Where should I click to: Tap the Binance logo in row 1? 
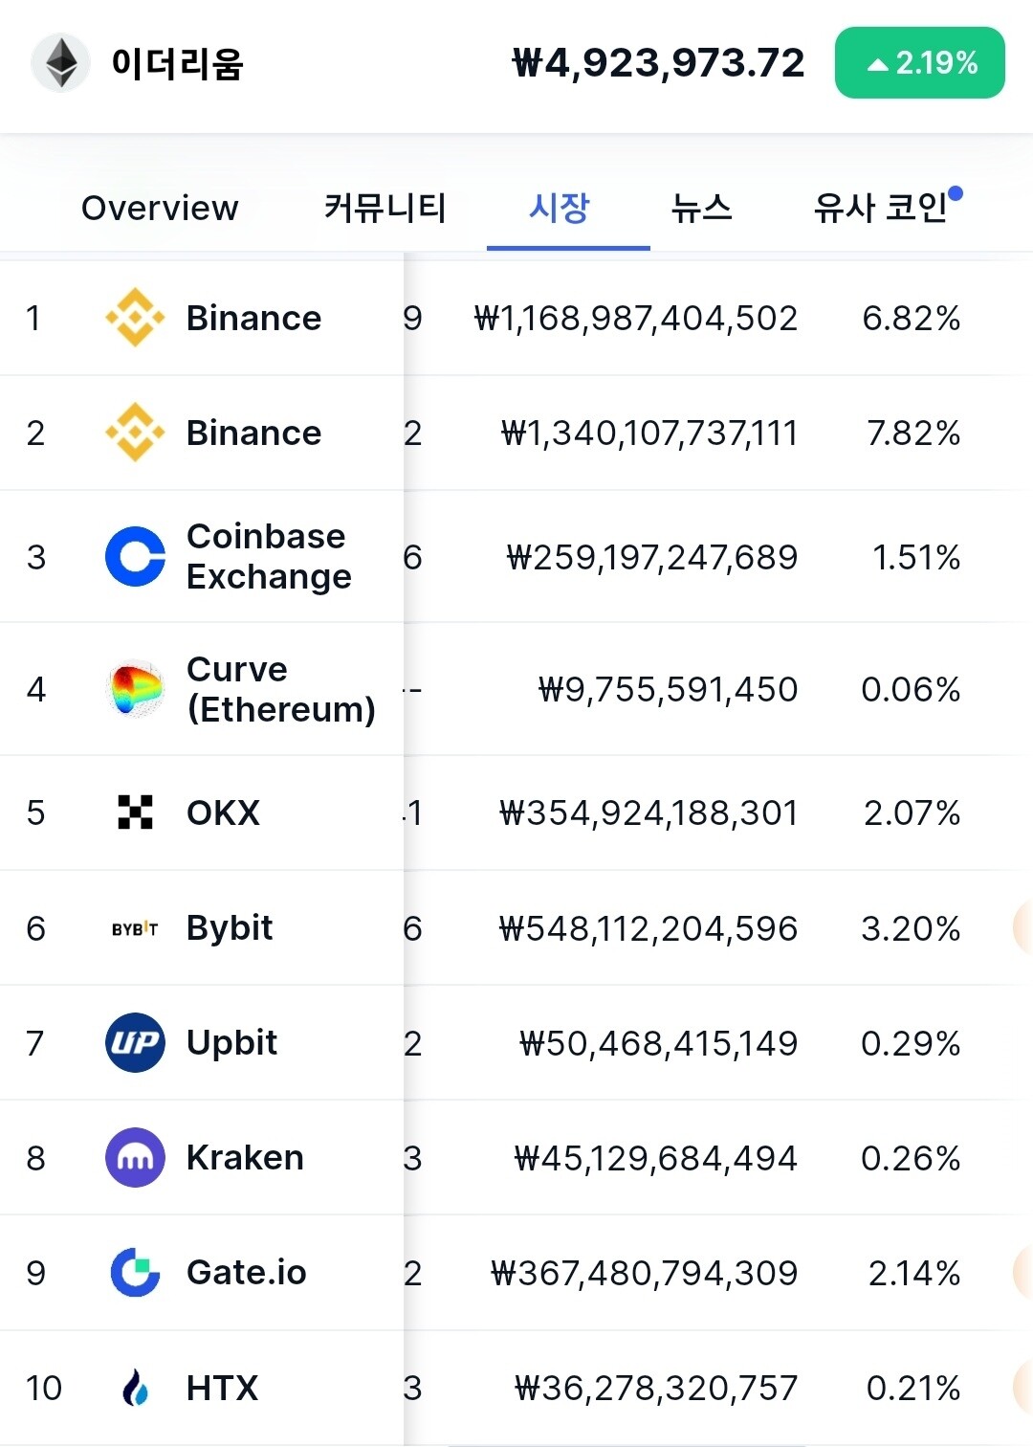[135, 318]
